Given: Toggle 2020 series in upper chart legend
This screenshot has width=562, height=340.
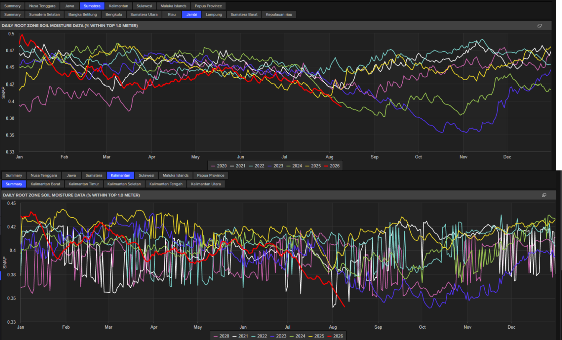Looking at the screenshot, I should (x=219, y=166).
